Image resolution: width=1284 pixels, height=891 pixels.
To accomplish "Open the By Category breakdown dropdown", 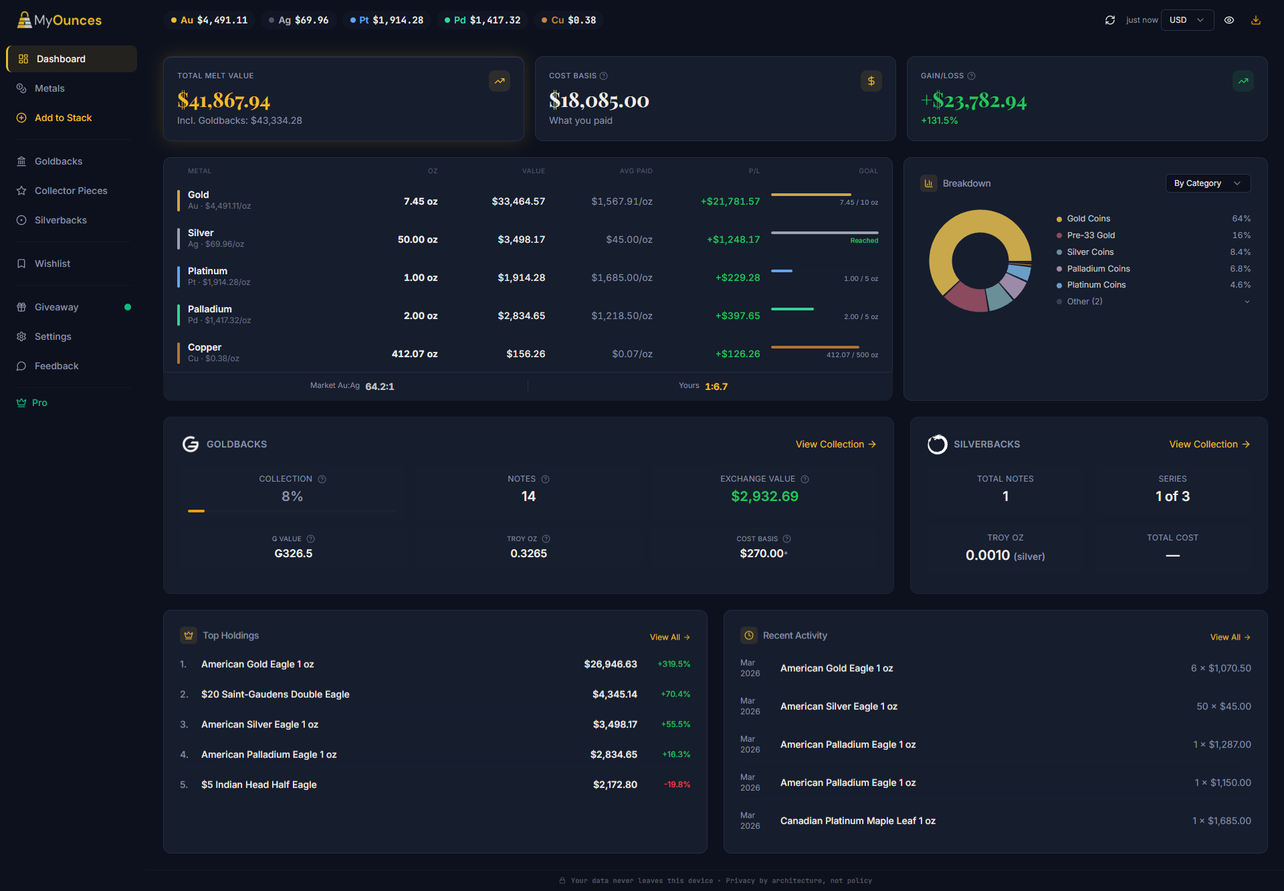I will 1208,183.
